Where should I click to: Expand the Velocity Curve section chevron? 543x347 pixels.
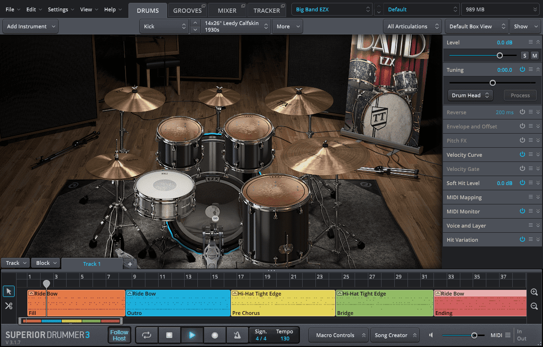click(538, 154)
